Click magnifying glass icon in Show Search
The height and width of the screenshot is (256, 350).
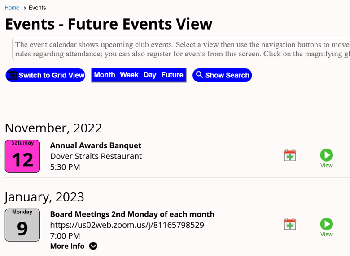(199, 75)
